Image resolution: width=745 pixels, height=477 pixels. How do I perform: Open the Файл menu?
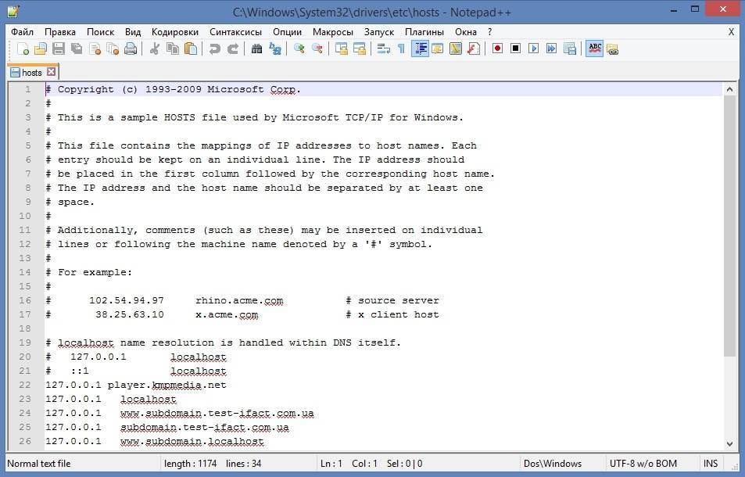(23, 32)
